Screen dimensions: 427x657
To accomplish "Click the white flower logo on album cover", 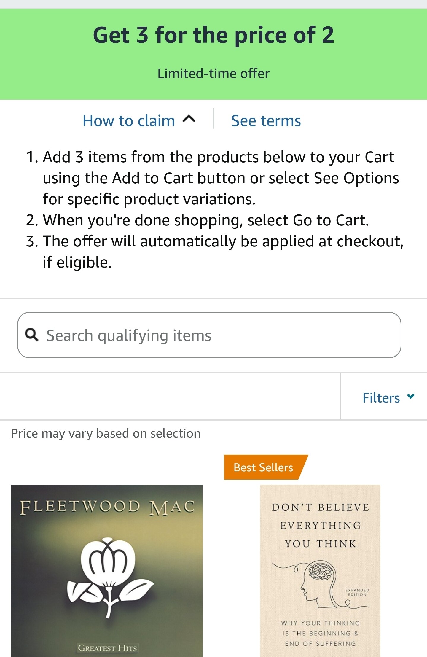I will 108,574.
